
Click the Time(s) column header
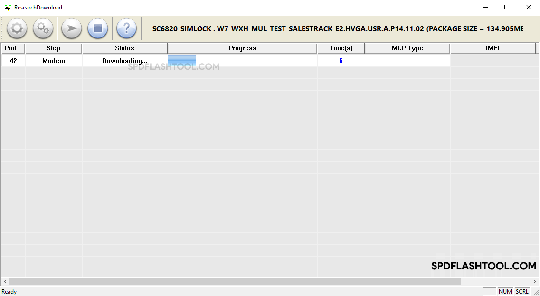tap(341, 48)
